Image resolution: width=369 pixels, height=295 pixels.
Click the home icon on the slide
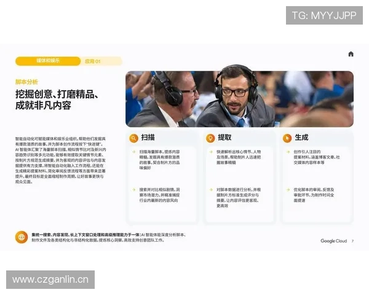(x=351, y=54)
